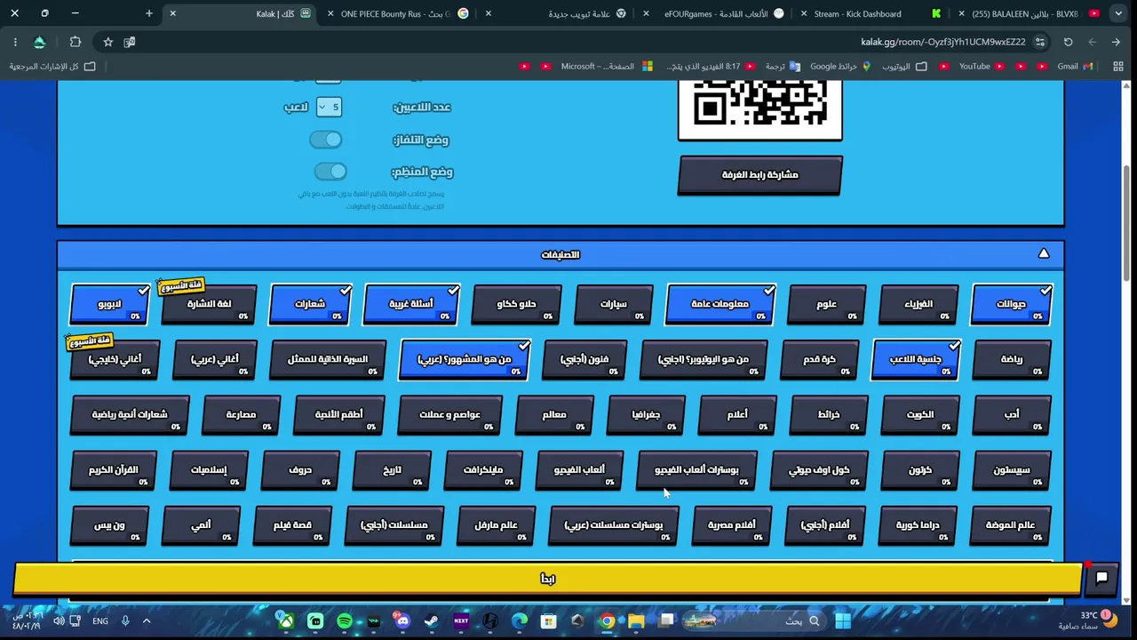
Task: Bookmark this page with the star icon
Action: (107, 42)
